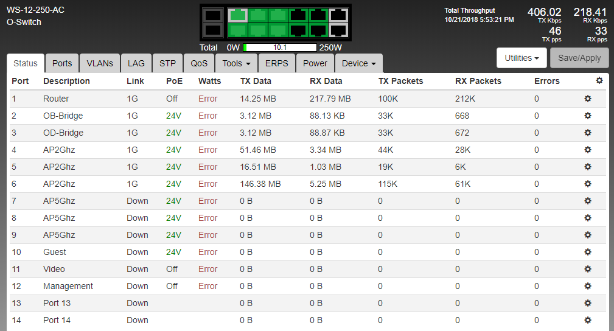The height and width of the screenshot is (331, 614).
Task: Click gear icon for OB-Bridge port
Action: [x=588, y=116]
